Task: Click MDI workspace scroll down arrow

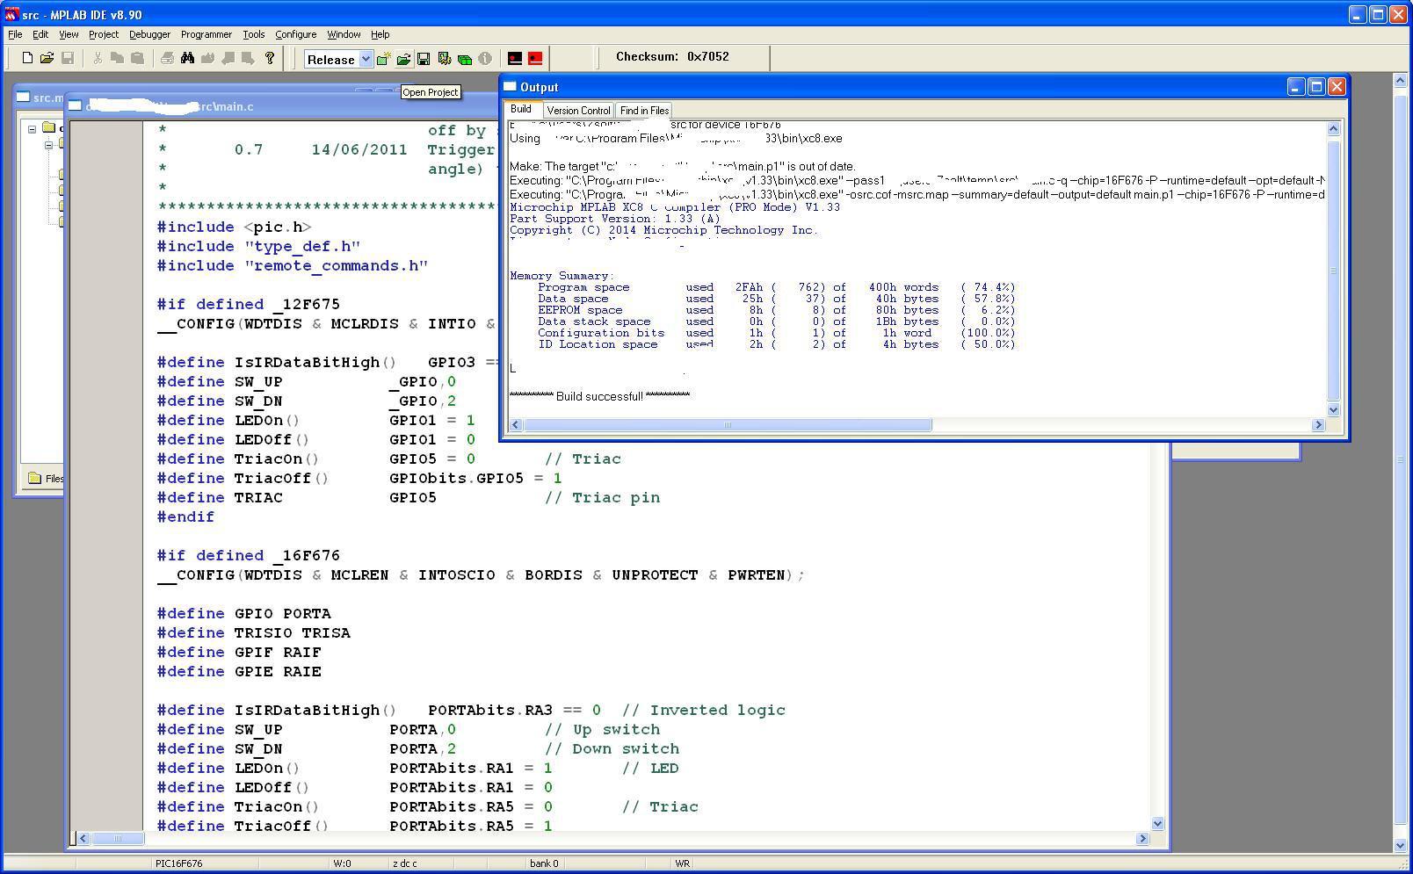Action: pyautogui.click(x=1400, y=846)
